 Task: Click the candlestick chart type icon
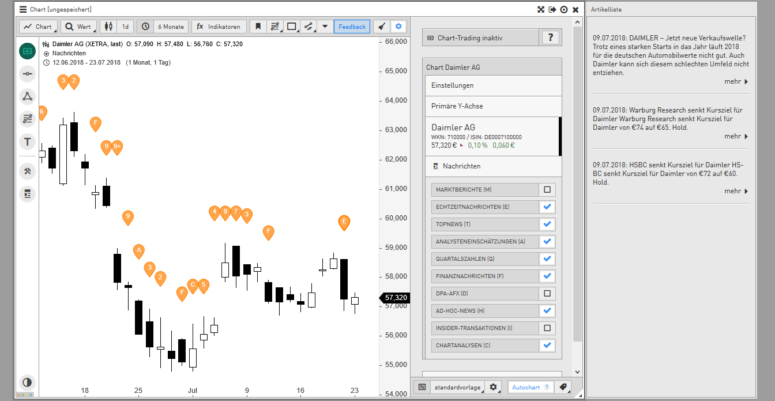click(108, 27)
